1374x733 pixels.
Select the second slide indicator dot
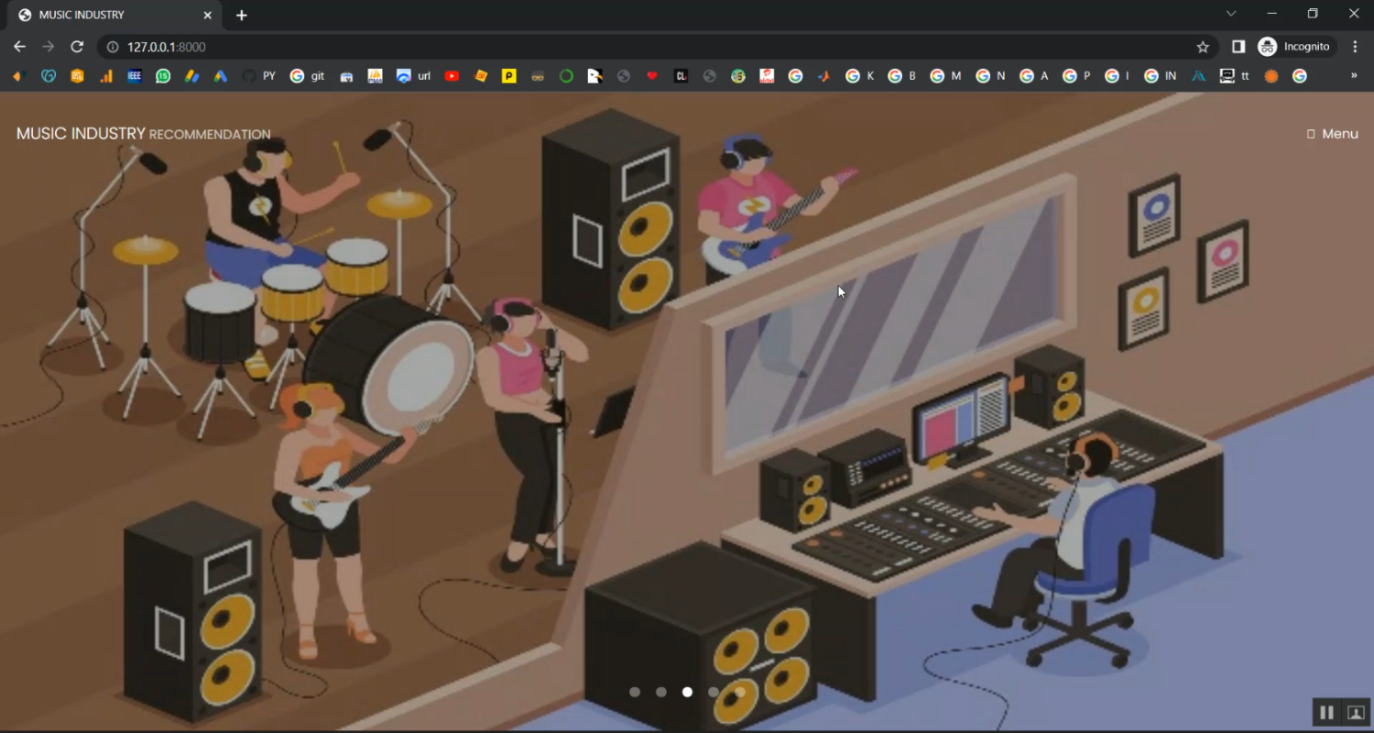tap(661, 693)
